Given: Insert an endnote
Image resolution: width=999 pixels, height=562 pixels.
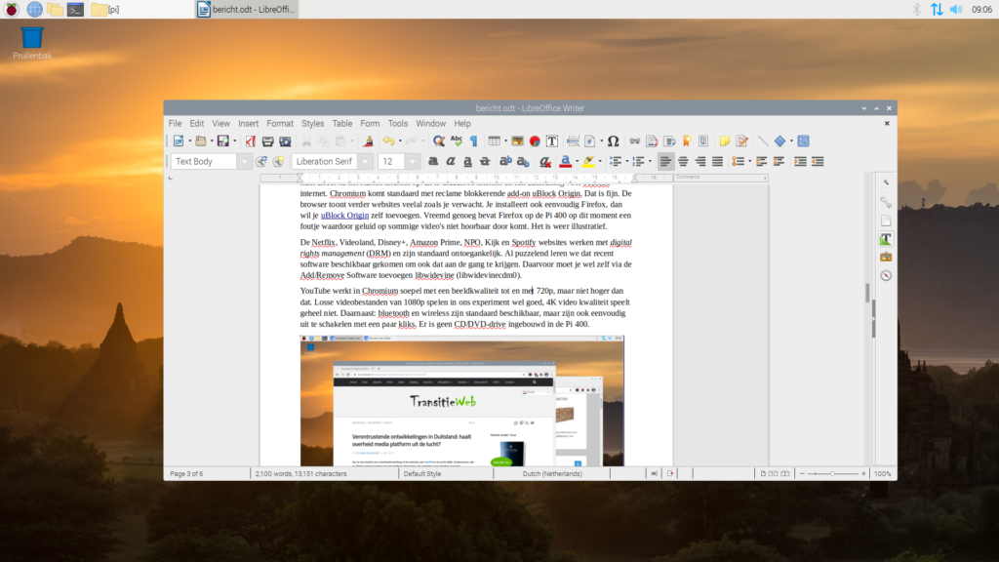Looking at the screenshot, I should point(669,140).
